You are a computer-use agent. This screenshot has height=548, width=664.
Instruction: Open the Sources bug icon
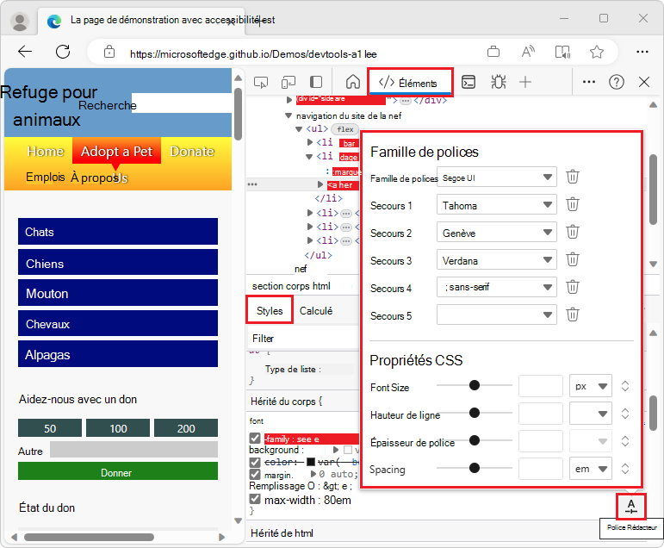(x=499, y=82)
